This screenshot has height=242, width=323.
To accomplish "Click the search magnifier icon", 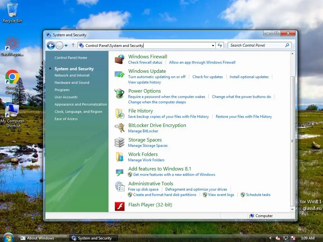I will pyautogui.click(x=287, y=45).
